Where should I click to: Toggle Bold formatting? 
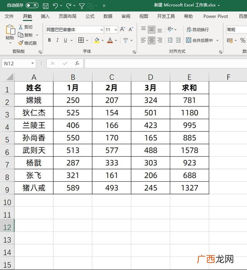(x=49, y=40)
